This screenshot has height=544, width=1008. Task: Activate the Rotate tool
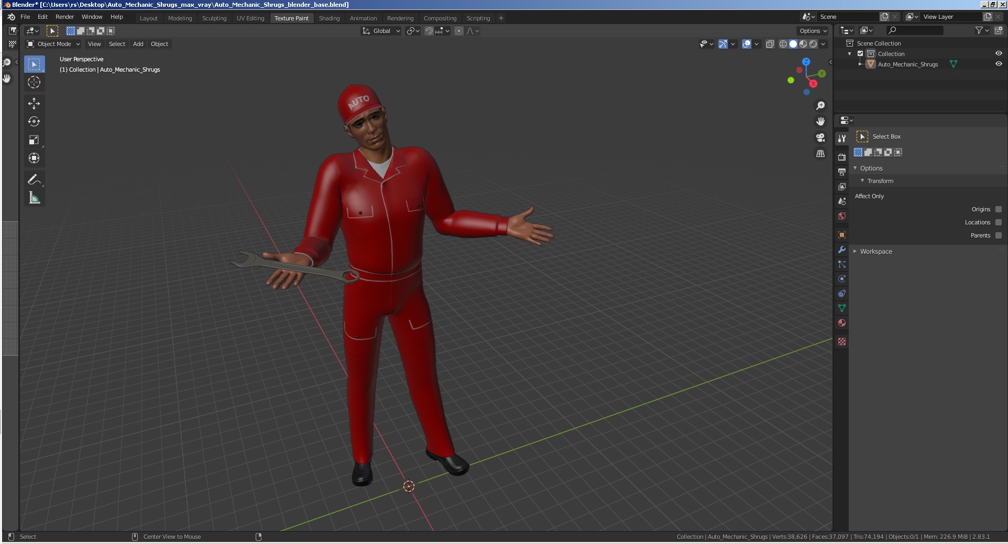pyautogui.click(x=34, y=121)
